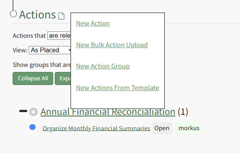The height and width of the screenshot is (153, 240).
Task: Choose New Action Group in the popup
Action: coord(103,66)
